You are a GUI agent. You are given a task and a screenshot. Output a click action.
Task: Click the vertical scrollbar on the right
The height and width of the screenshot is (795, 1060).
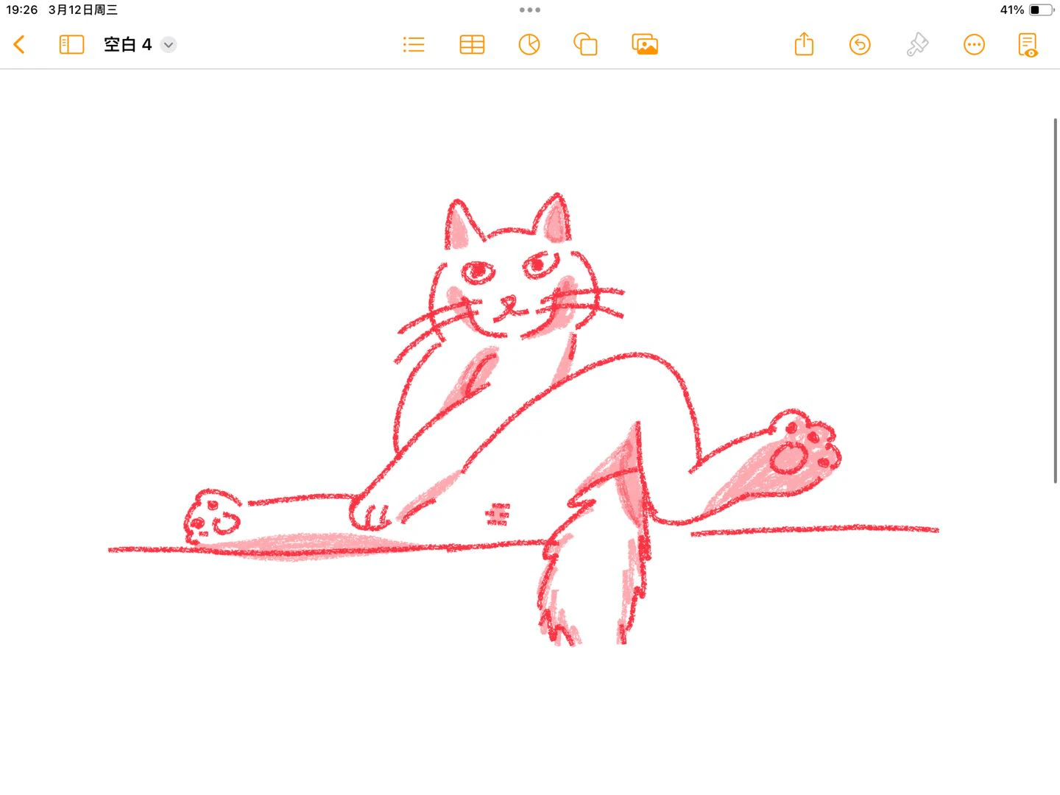pos(1056,300)
